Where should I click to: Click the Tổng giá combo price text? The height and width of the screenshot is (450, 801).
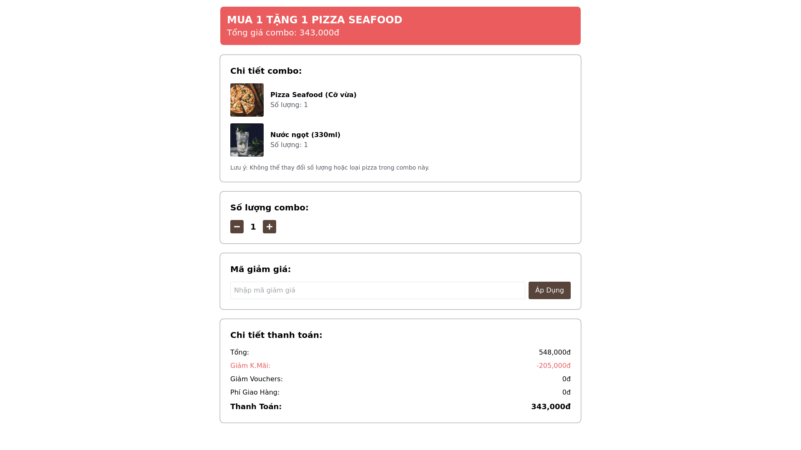coord(283,32)
